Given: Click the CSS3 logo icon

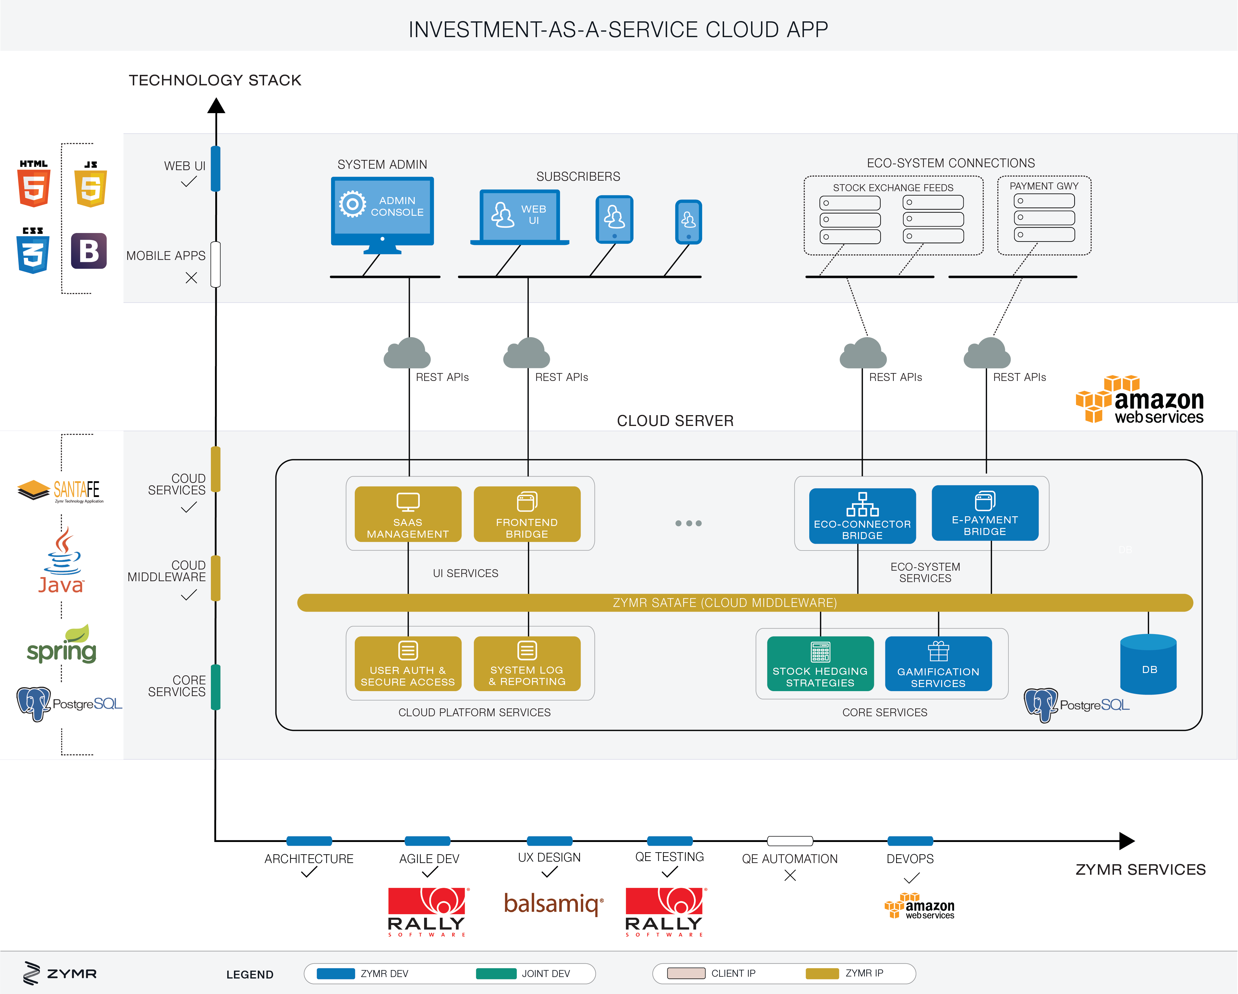Looking at the screenshot, I should [x=33, y=251].
